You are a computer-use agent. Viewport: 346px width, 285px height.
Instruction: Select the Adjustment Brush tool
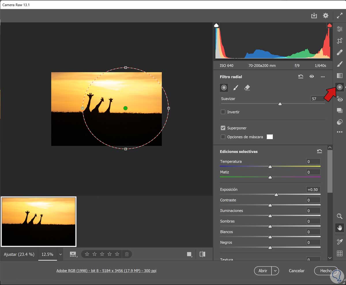pos(340,64)
